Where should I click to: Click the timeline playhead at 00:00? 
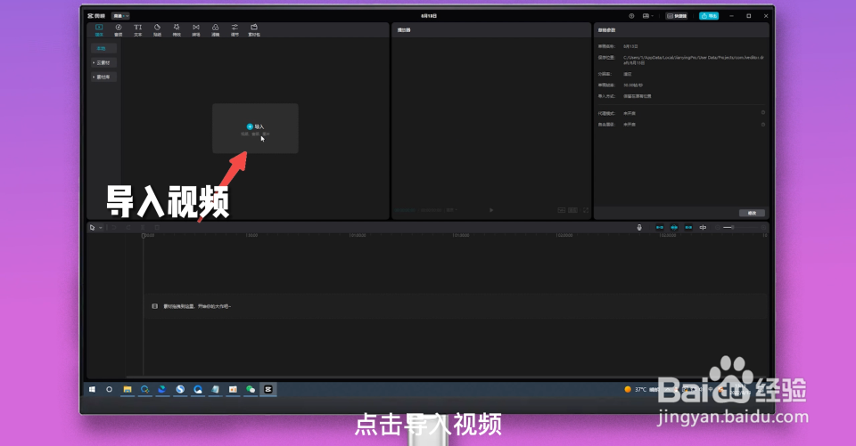click(144, 236)
